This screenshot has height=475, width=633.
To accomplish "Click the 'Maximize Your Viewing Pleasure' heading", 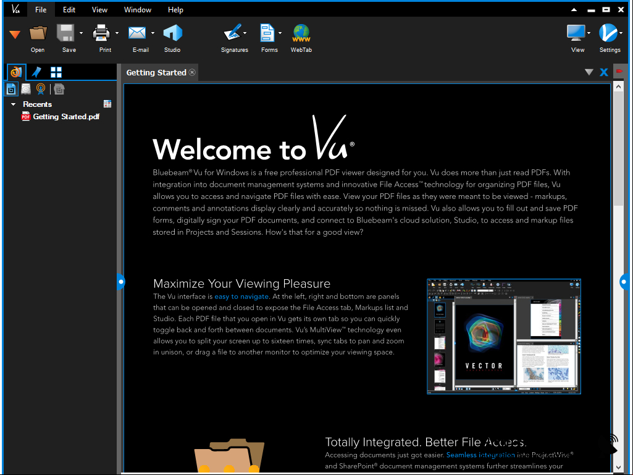I will tap(242, 284).
